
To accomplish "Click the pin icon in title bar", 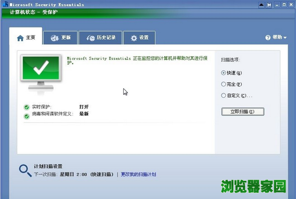I will click(269, 5).
